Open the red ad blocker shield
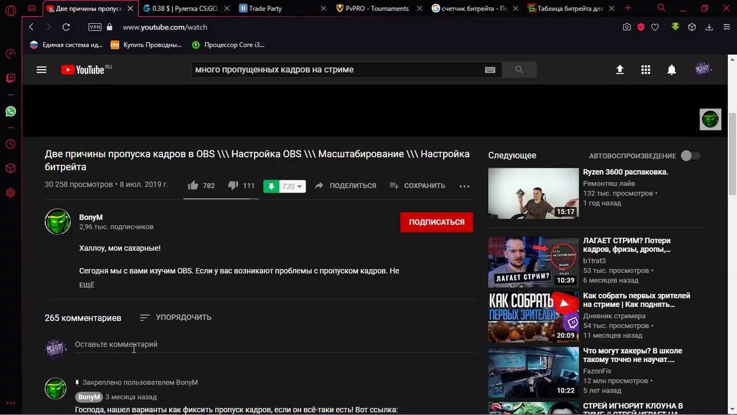The height and width of the screenshot is (415, 737). coord(641,27)
